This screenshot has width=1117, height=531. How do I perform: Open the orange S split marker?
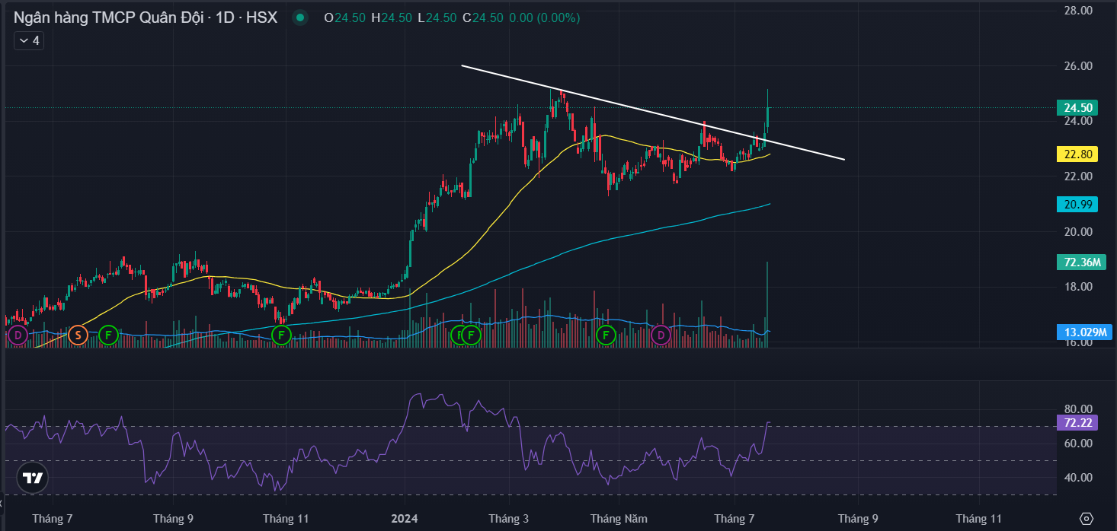77,334
